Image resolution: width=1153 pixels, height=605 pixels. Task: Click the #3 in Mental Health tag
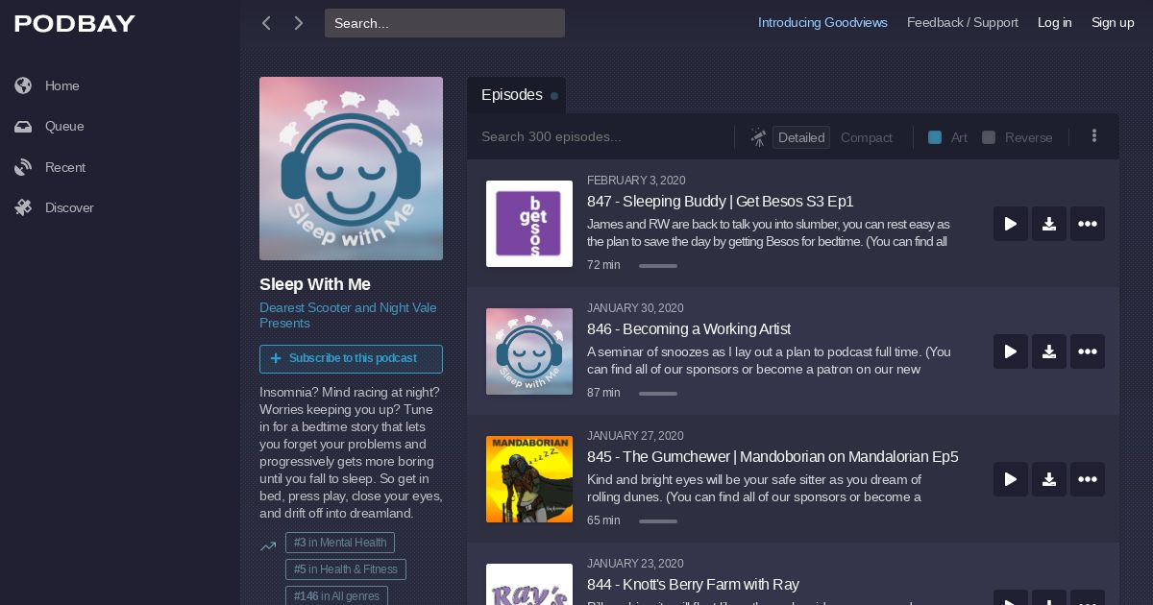340,543
